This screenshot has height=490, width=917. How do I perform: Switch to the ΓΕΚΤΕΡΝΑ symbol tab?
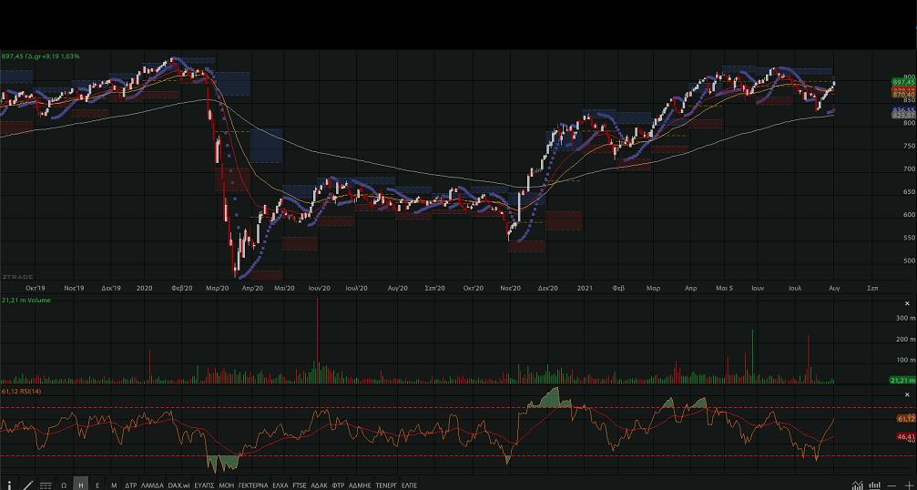(x=253, y=486)
